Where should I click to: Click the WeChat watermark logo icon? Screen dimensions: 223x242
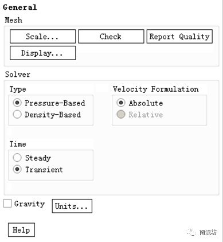pos(191,232)
